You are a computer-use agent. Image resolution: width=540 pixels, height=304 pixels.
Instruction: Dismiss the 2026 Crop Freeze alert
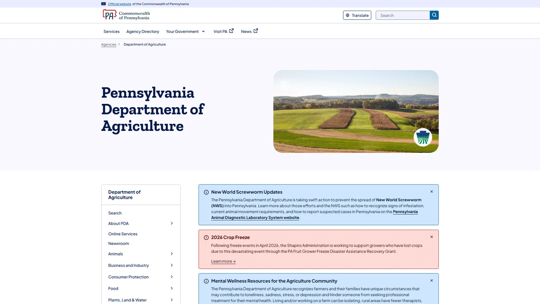(432, 237)
